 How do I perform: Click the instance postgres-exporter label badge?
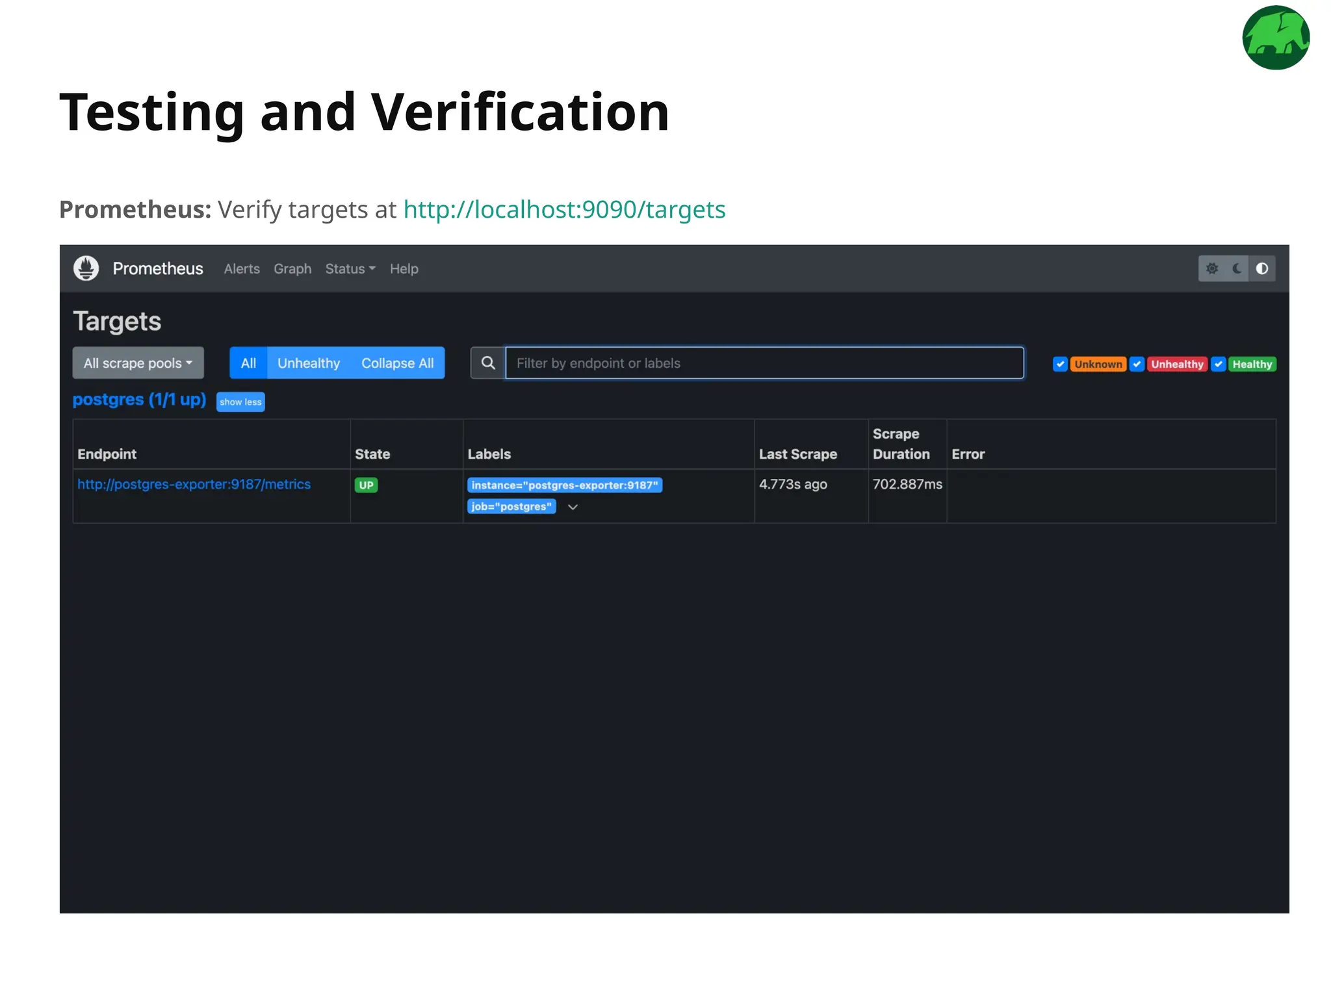(x=564, y=485)
